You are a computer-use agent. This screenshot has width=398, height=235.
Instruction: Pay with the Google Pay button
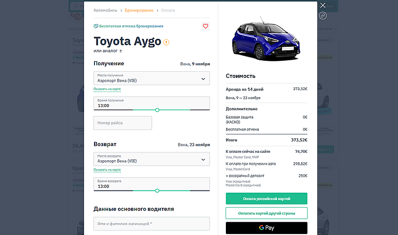click(x=267, y=228)
